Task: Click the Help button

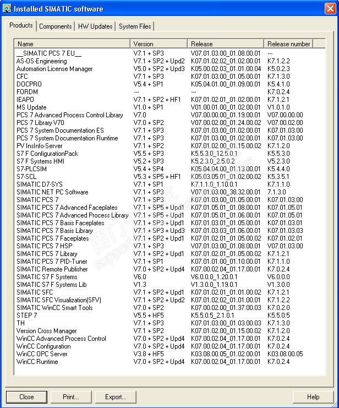Action: tap(313, 397)
